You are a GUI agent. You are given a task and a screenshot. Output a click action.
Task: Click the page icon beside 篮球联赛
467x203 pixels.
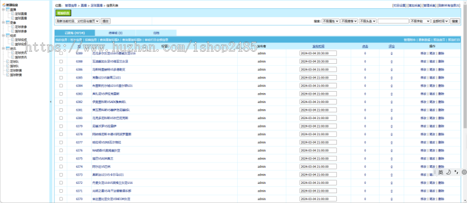8,75
